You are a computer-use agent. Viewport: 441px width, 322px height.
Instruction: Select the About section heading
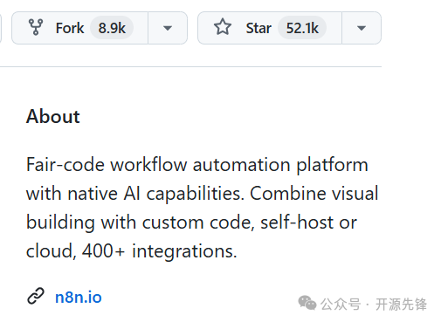click(x=53, y=116)
